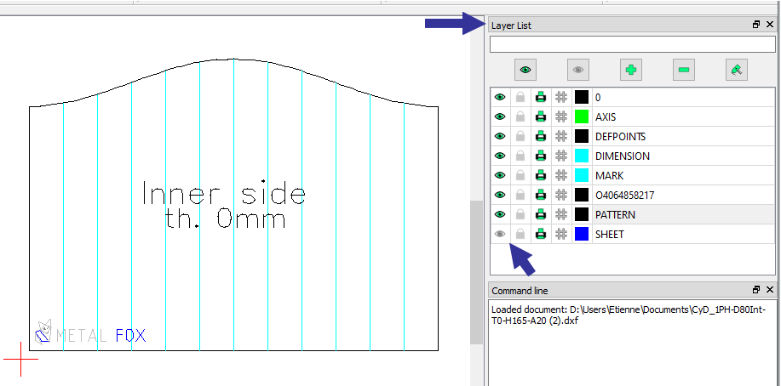Toggle printing for DIMENSION layer
The image size is (781, 386).
click(x=541, y=156)
